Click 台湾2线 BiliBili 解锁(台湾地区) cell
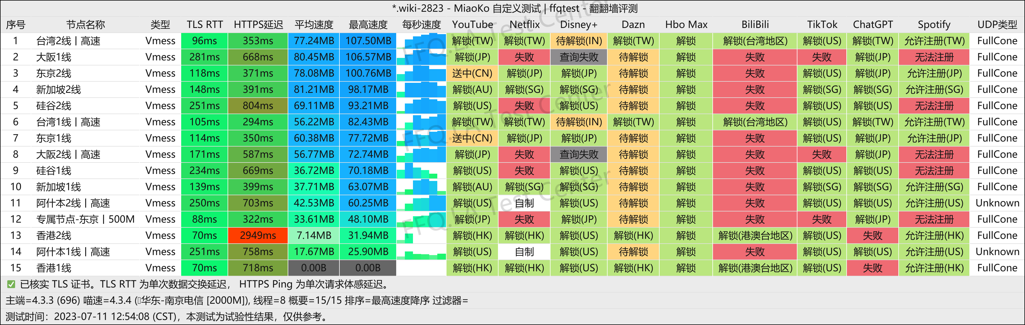 click(755, 41)
